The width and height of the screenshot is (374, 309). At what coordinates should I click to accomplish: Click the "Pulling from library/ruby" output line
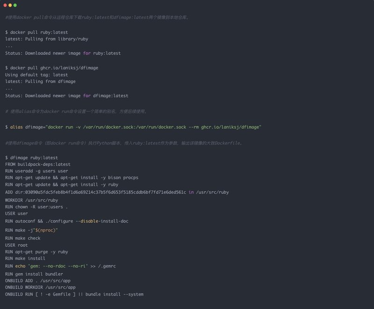(43, 39)
